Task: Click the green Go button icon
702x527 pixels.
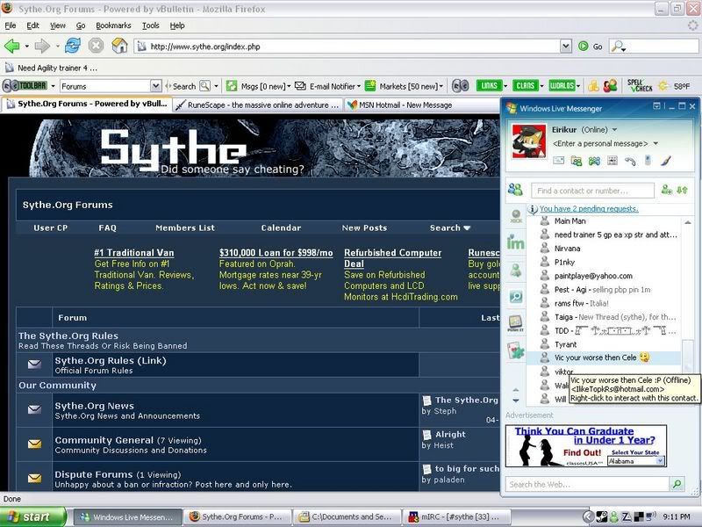Action: pos(583,46)
